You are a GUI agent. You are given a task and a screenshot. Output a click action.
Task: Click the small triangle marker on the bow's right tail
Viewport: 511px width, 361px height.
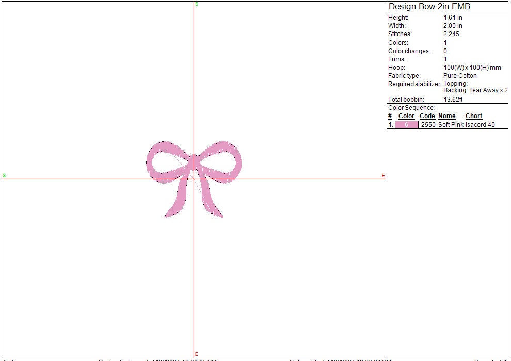(x=212, y=213)
